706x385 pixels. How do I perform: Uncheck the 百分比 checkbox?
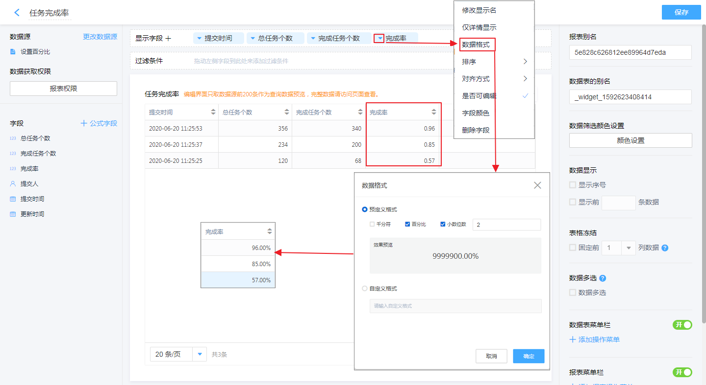pos(407,225)
